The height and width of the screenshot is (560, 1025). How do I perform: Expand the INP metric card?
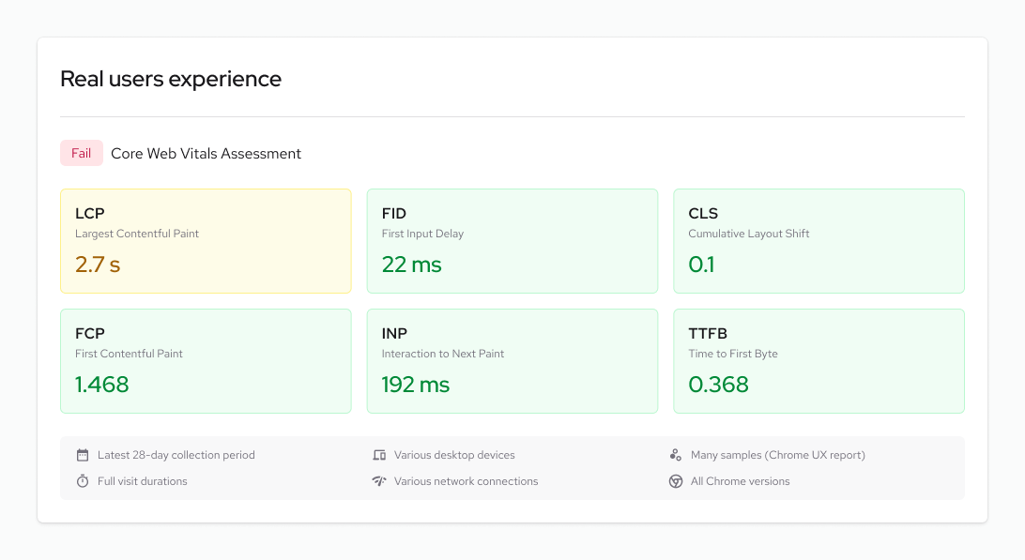pos(512,361)
